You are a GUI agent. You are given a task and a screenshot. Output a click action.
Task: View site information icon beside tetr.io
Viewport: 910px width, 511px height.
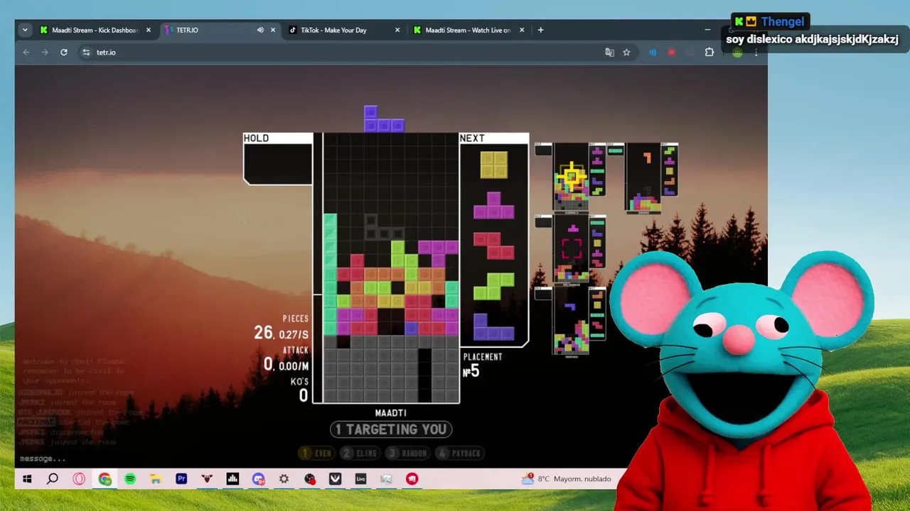pyautogui.click(x=86, y=52)
